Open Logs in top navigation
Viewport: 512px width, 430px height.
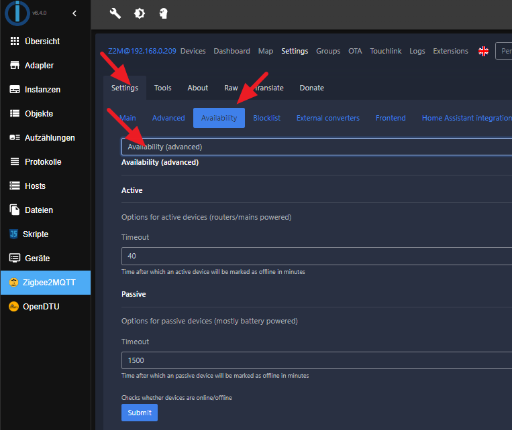pos(417,51)
